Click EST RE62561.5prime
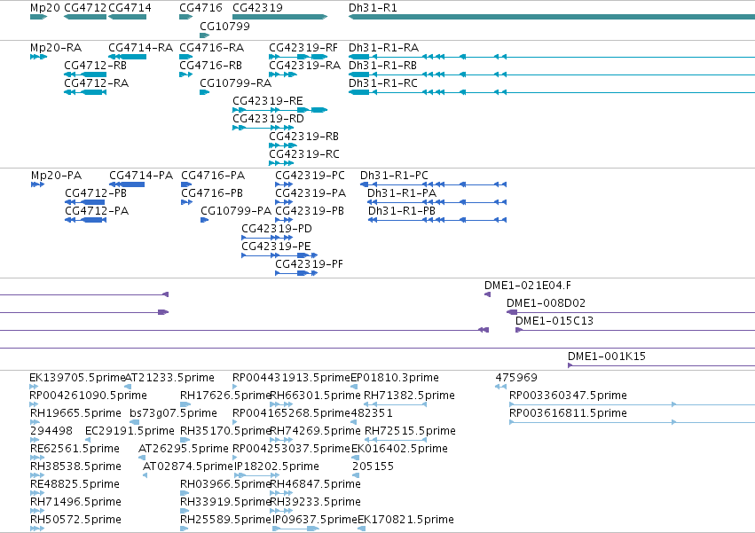The height and width of the screenshot is (533, 755). click(x=75, y=449)
